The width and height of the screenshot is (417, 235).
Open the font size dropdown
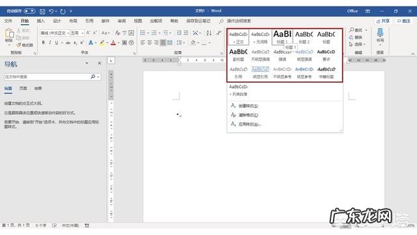point(83,33)
